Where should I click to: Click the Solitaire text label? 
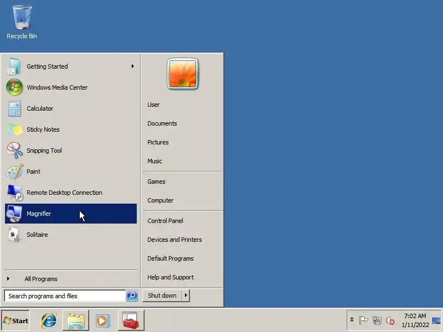[37, 235]
